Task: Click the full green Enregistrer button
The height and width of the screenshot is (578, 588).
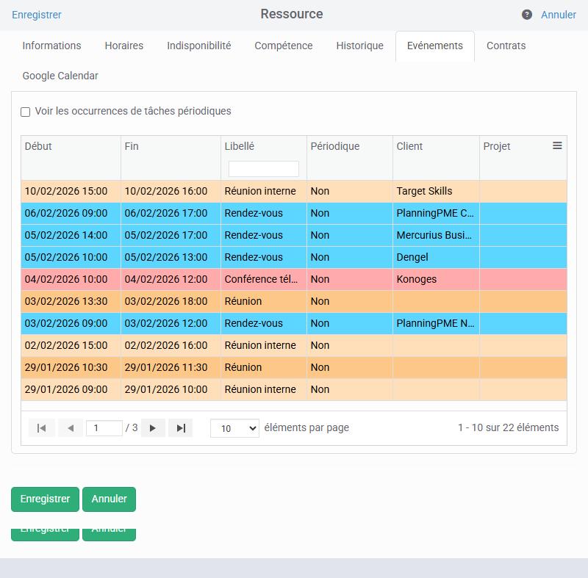Action: click(x=45, y=499)
